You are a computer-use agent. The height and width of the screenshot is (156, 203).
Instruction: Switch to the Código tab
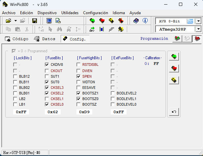pos(16,39)
